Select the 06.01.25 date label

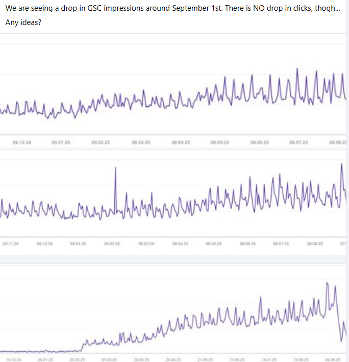pos(45,360)
